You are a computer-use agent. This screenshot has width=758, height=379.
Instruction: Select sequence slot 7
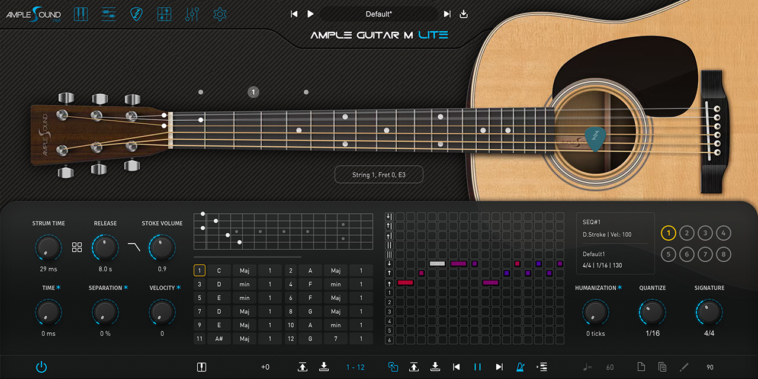coord(705,255)
